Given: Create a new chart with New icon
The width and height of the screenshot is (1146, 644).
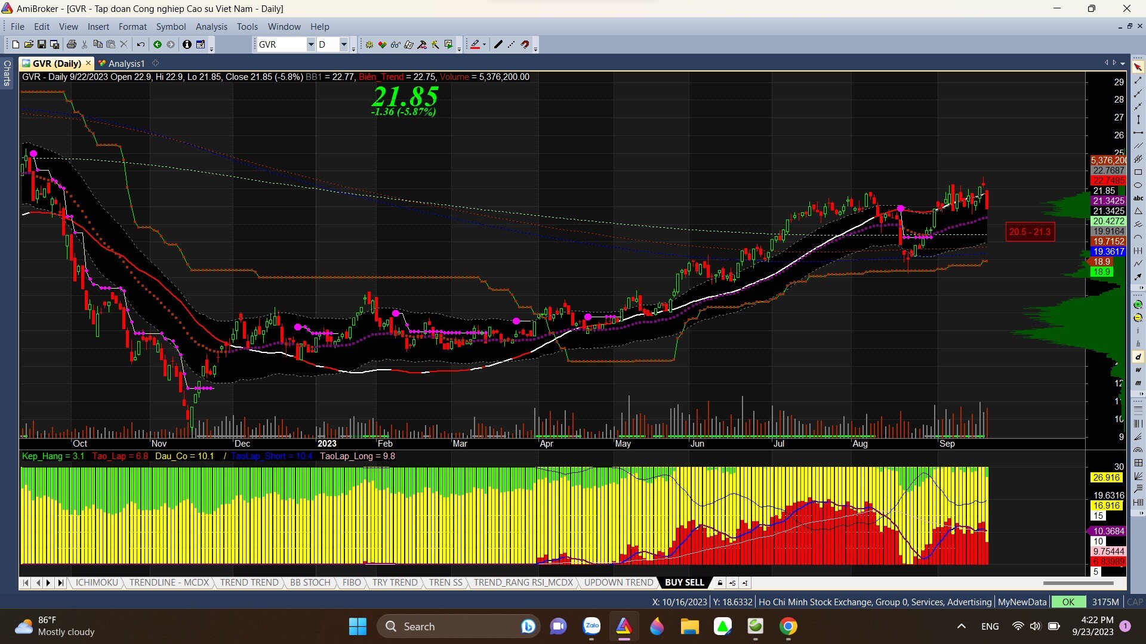Looking at the screenshot, I should pyautogui.click(x=16, y=45).
